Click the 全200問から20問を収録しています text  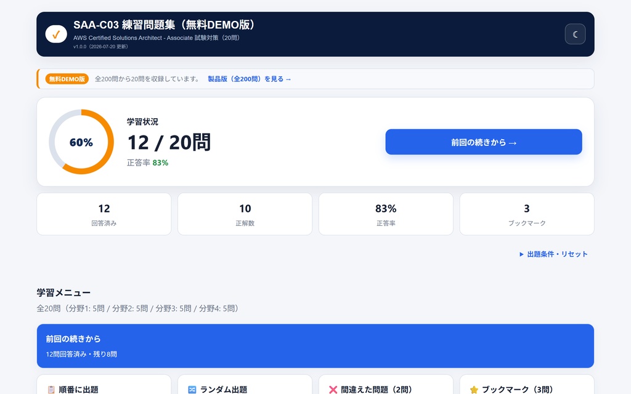(x=147, y=79)
